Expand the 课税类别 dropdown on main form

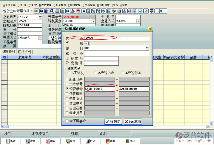pyautogui.click(x=93, y=21)
